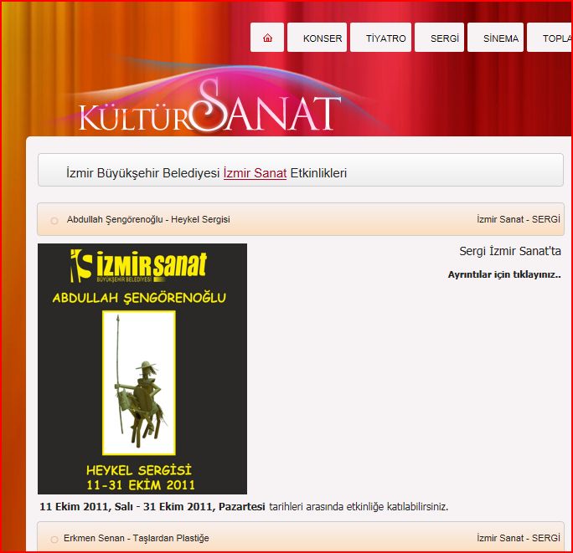Click the home icon in navigation bar
The image size is (573, 553).
(267, 38)
